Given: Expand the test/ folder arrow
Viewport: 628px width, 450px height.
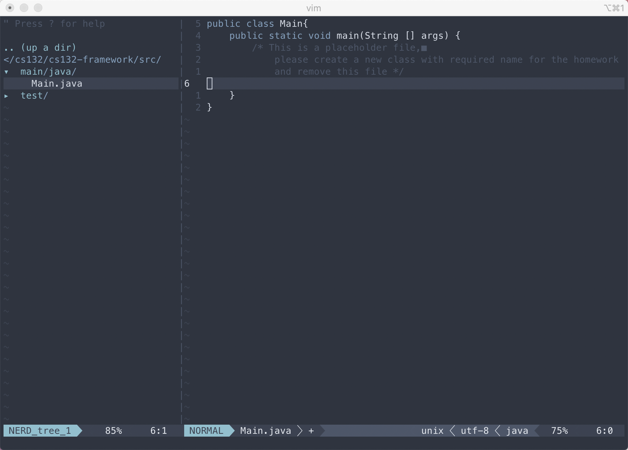Looking at the screenshot, I should click(6, 96).
